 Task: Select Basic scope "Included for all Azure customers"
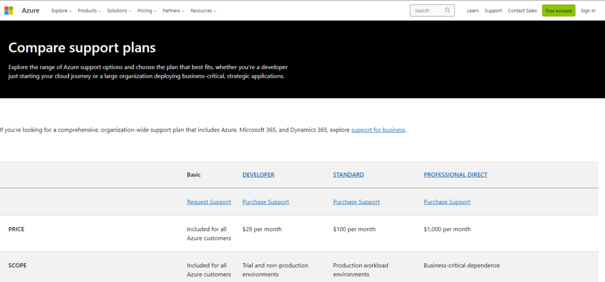tap(209, 270)
